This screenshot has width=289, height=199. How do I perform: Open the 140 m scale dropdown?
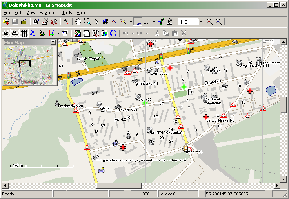point(200,22)
